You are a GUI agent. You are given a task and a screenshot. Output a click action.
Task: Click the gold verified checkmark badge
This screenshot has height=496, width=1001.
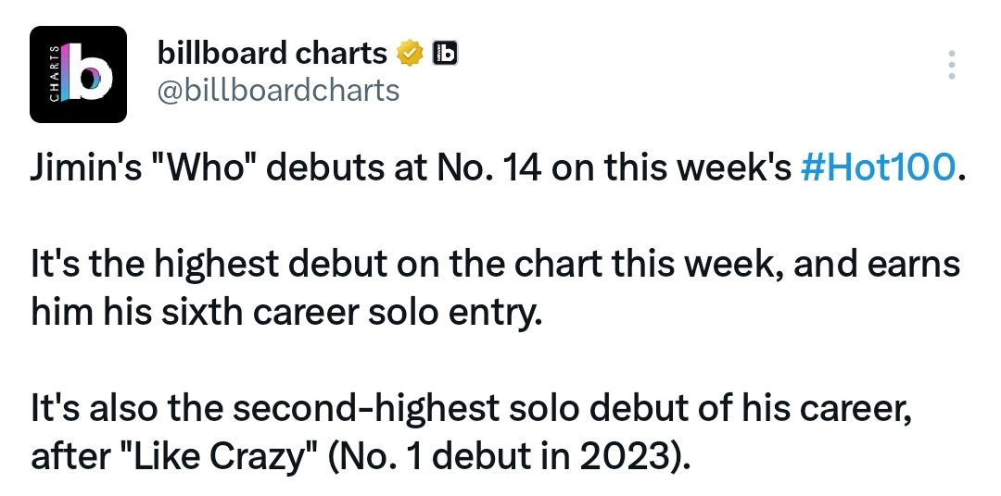click(410, 54)
